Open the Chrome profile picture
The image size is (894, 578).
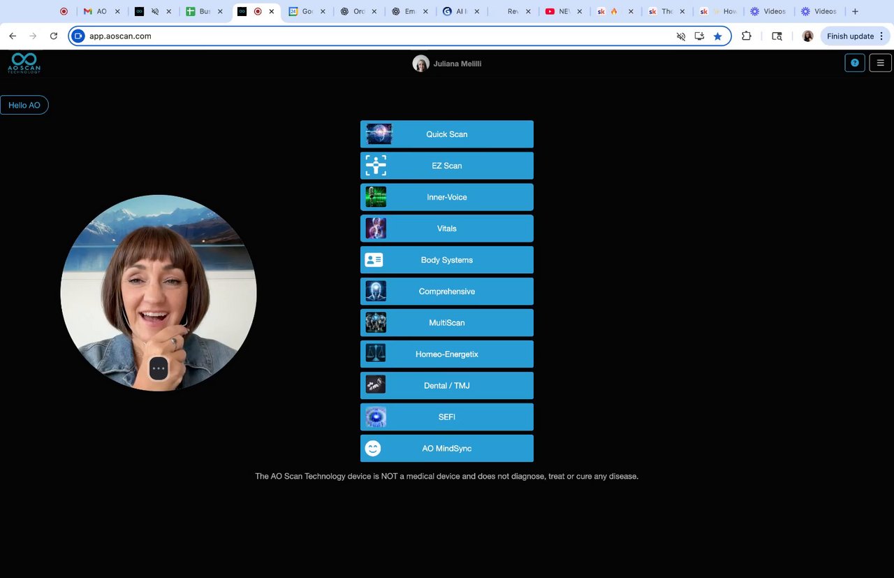coord(808,36)
